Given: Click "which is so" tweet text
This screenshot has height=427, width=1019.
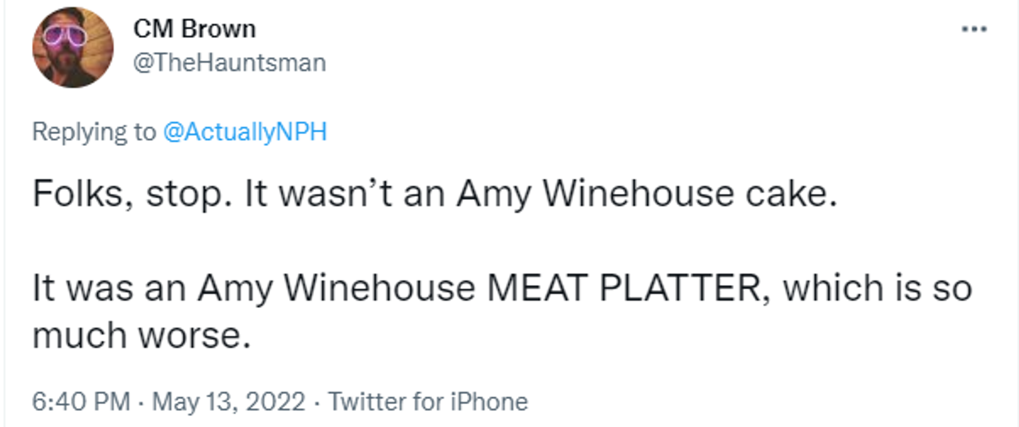Looking at the screenshot, I should (877, 288).
